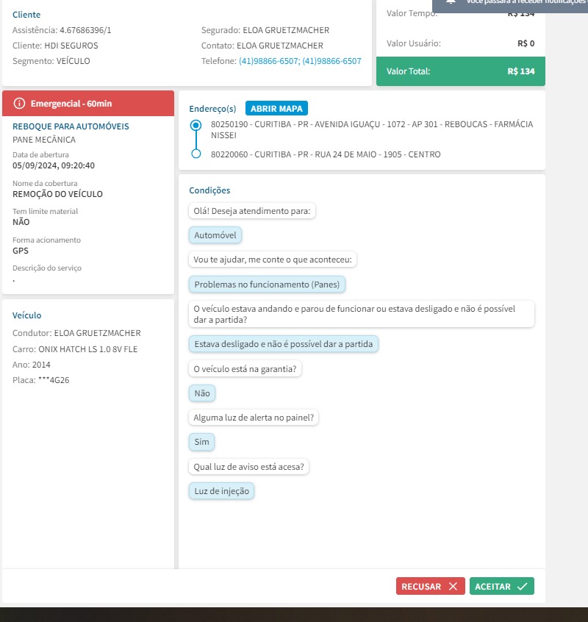Select the 'Não' answer chip

(x=202, y=393)
